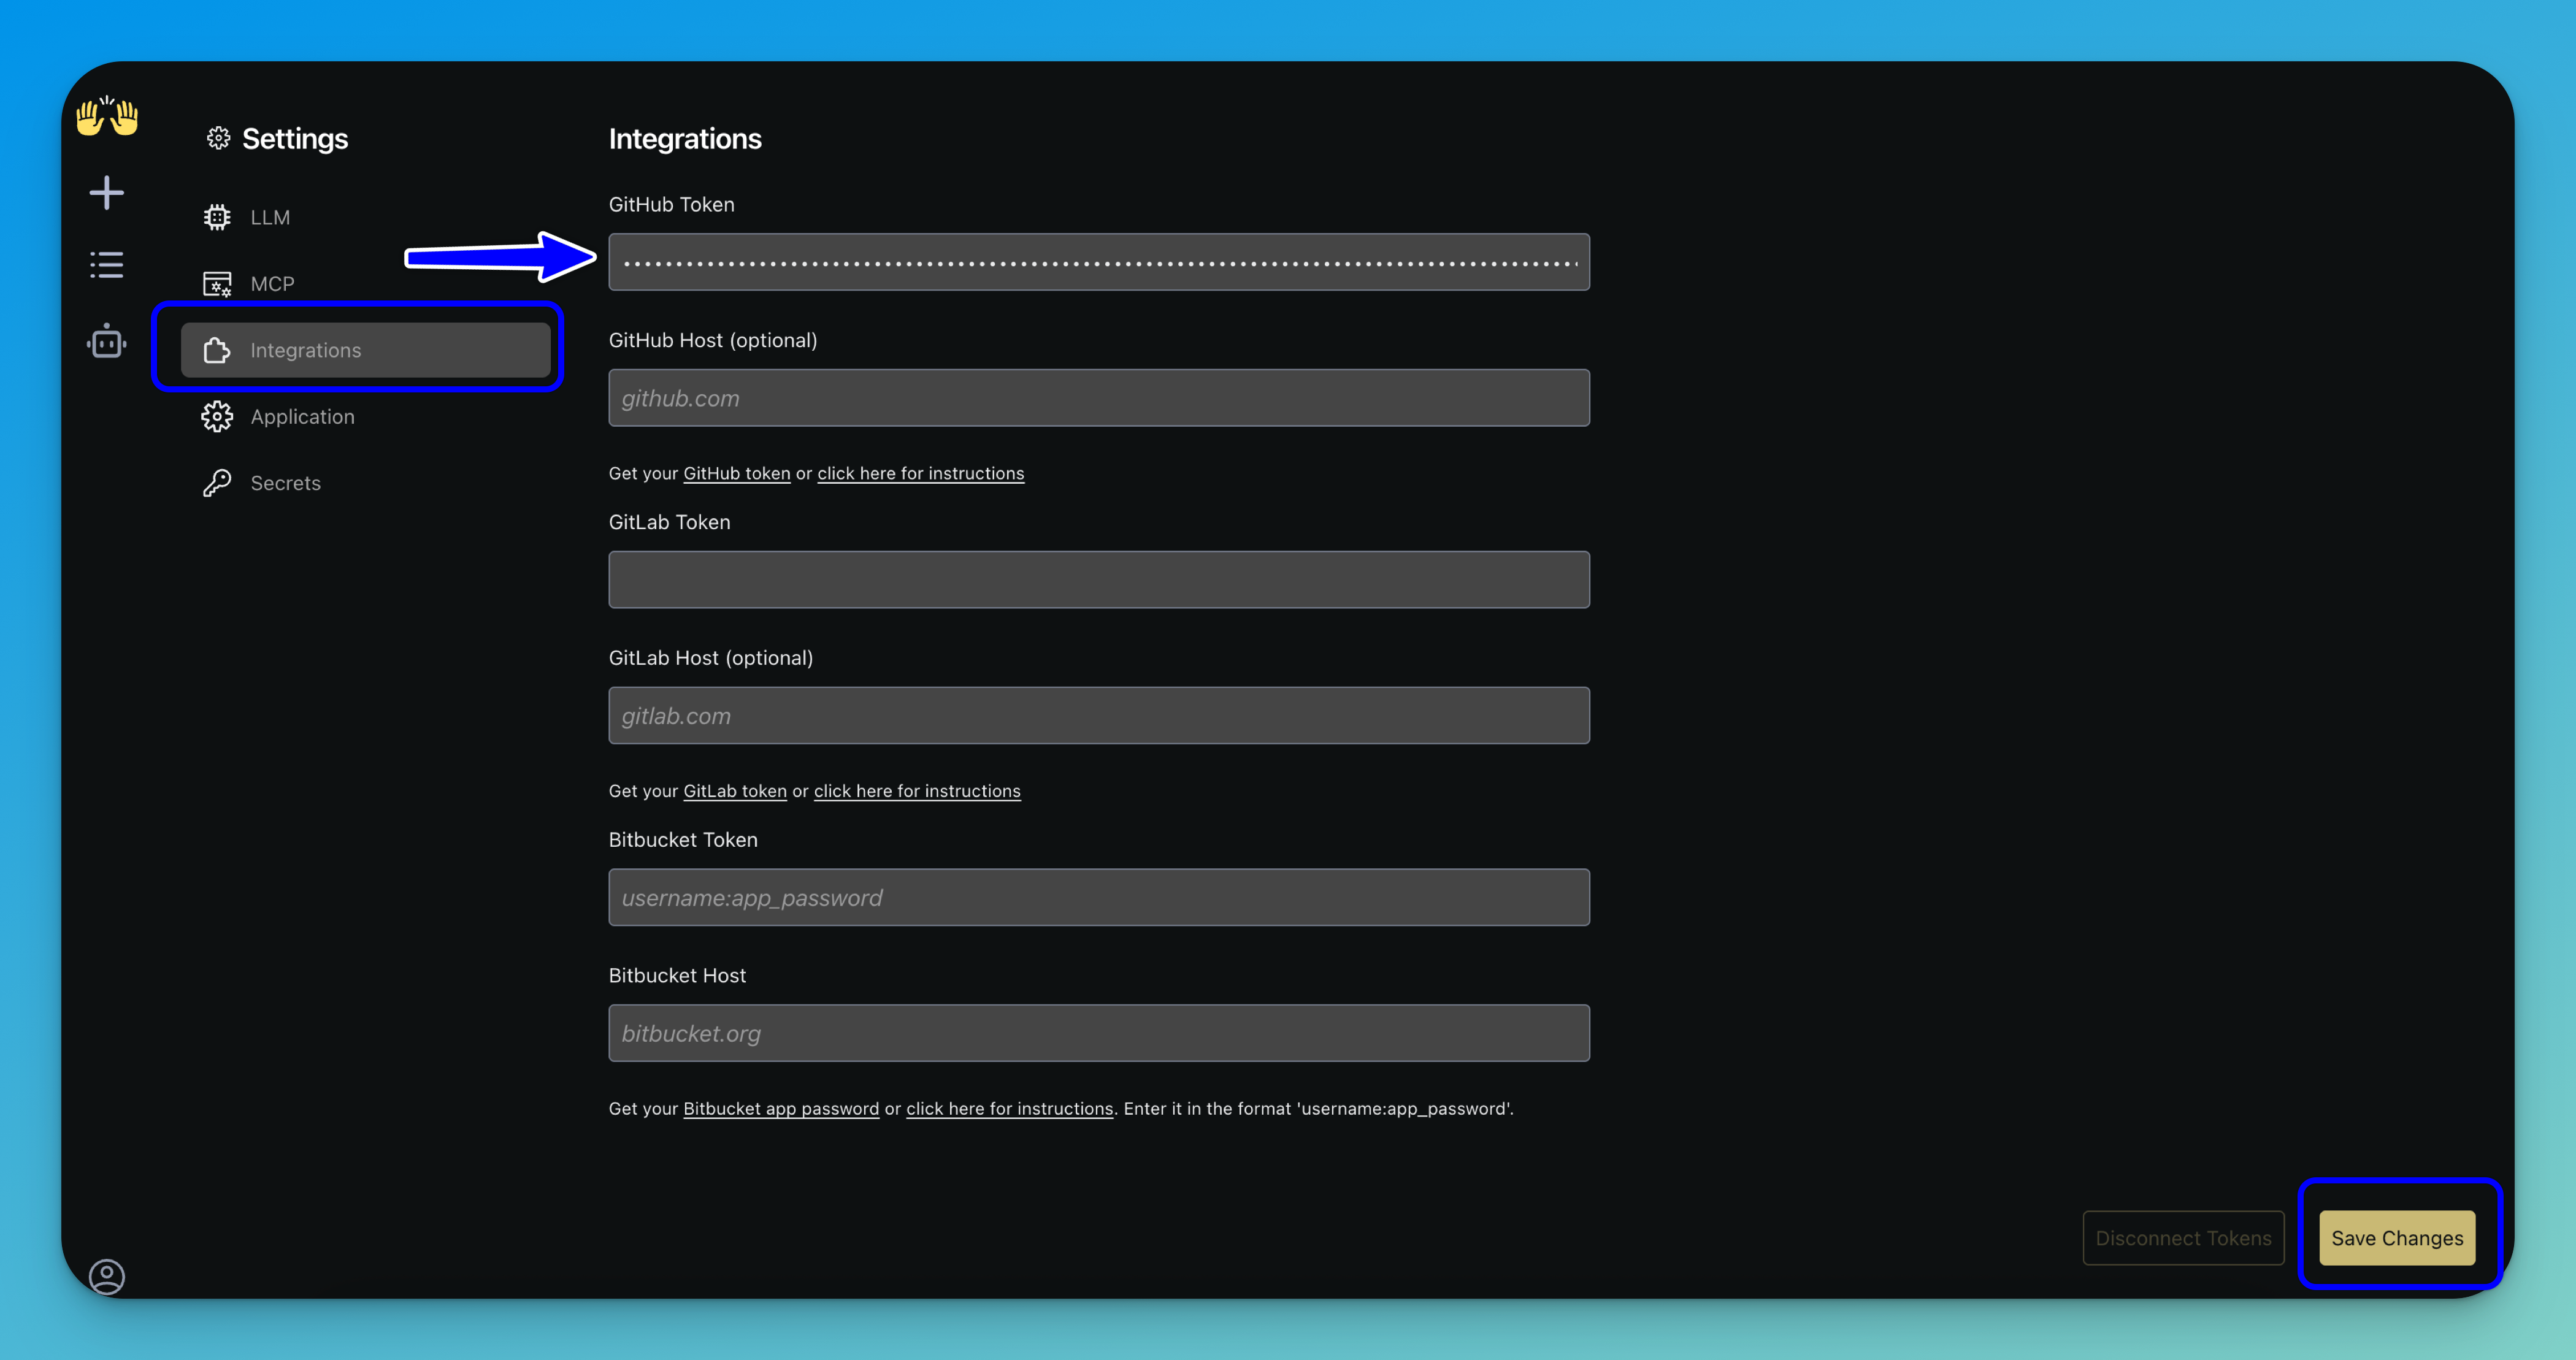
Task: Open the user profile avatar icon
Action: (107, 1276)
